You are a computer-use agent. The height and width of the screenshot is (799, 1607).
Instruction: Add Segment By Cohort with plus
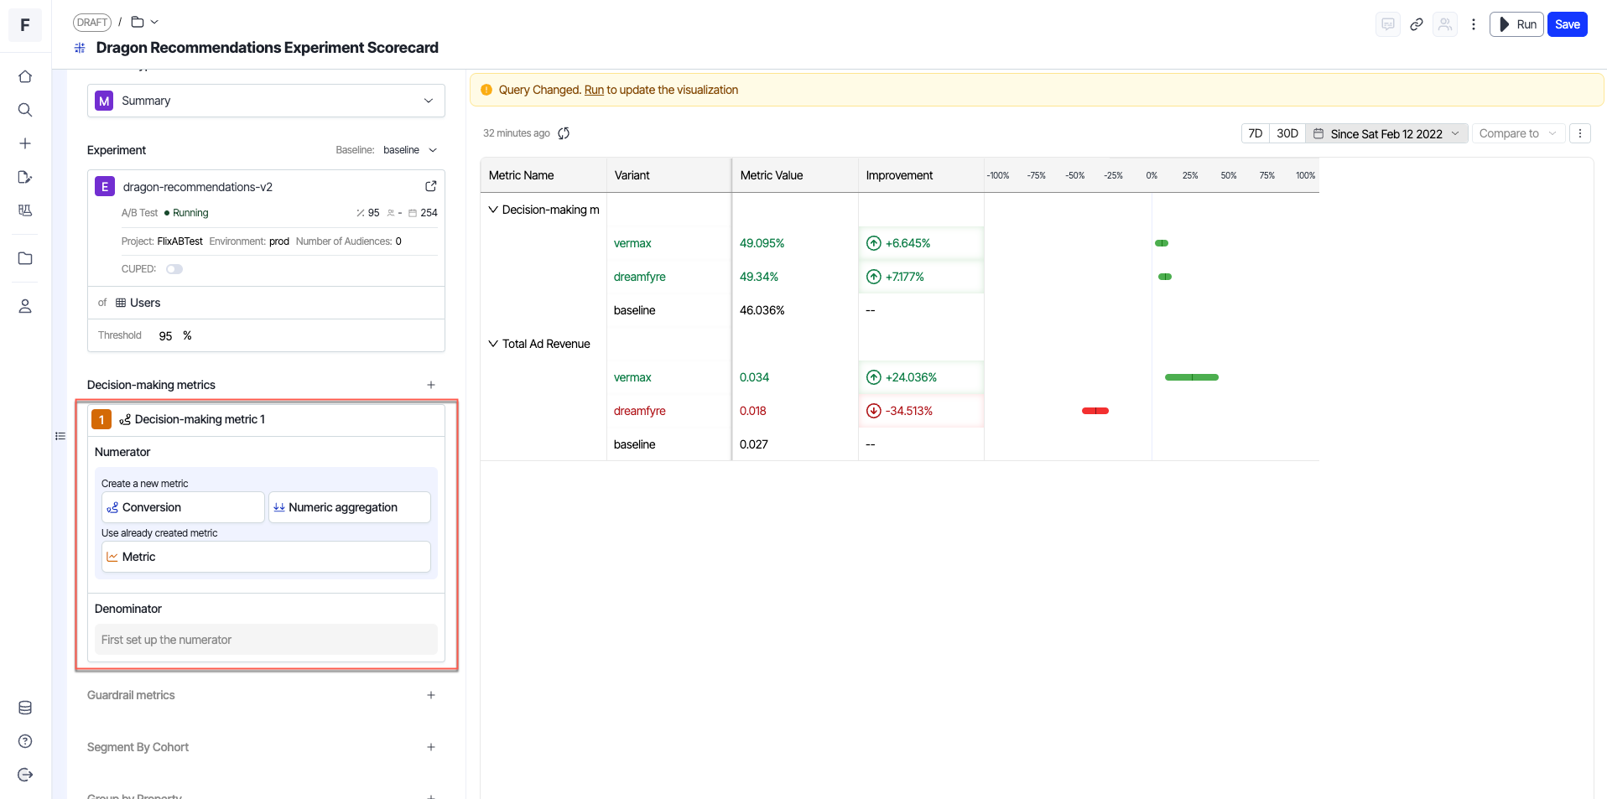431,747
